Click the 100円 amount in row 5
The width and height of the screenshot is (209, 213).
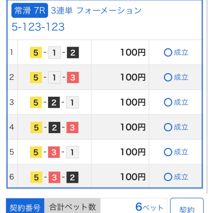click(133, 152)
